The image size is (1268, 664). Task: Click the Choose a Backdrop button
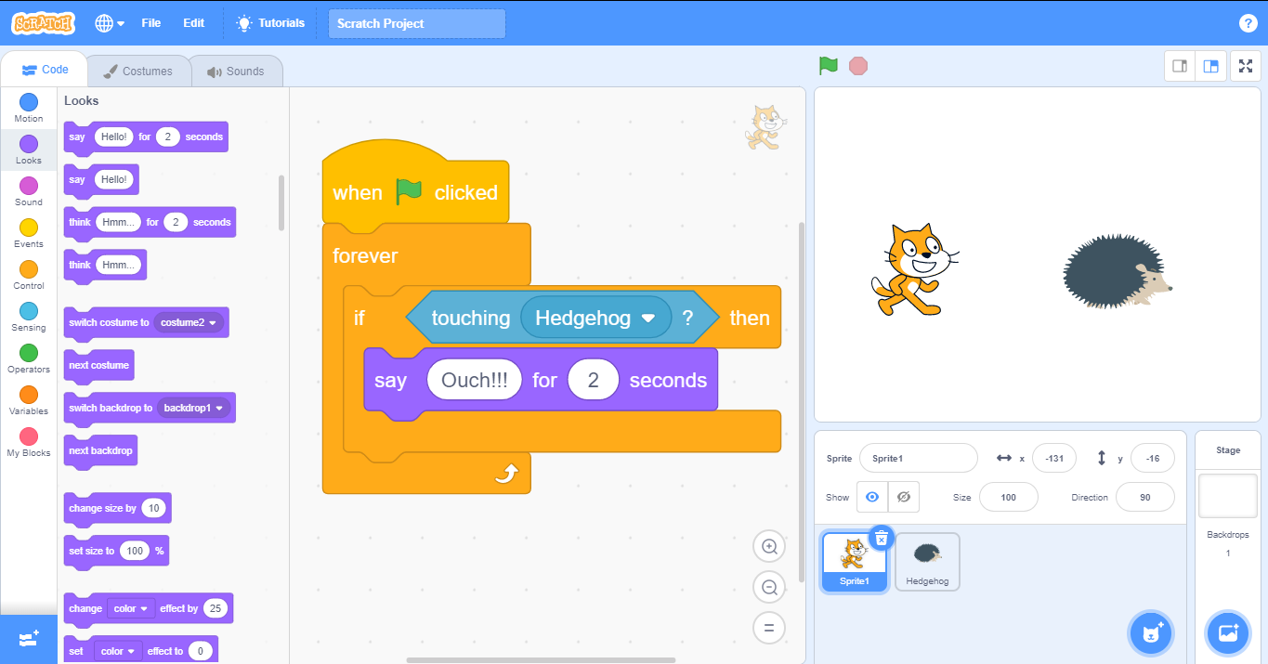1227,633
